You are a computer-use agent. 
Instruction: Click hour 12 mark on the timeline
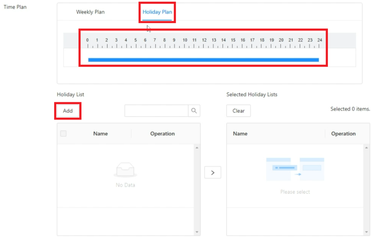click(x=204, y=40)
